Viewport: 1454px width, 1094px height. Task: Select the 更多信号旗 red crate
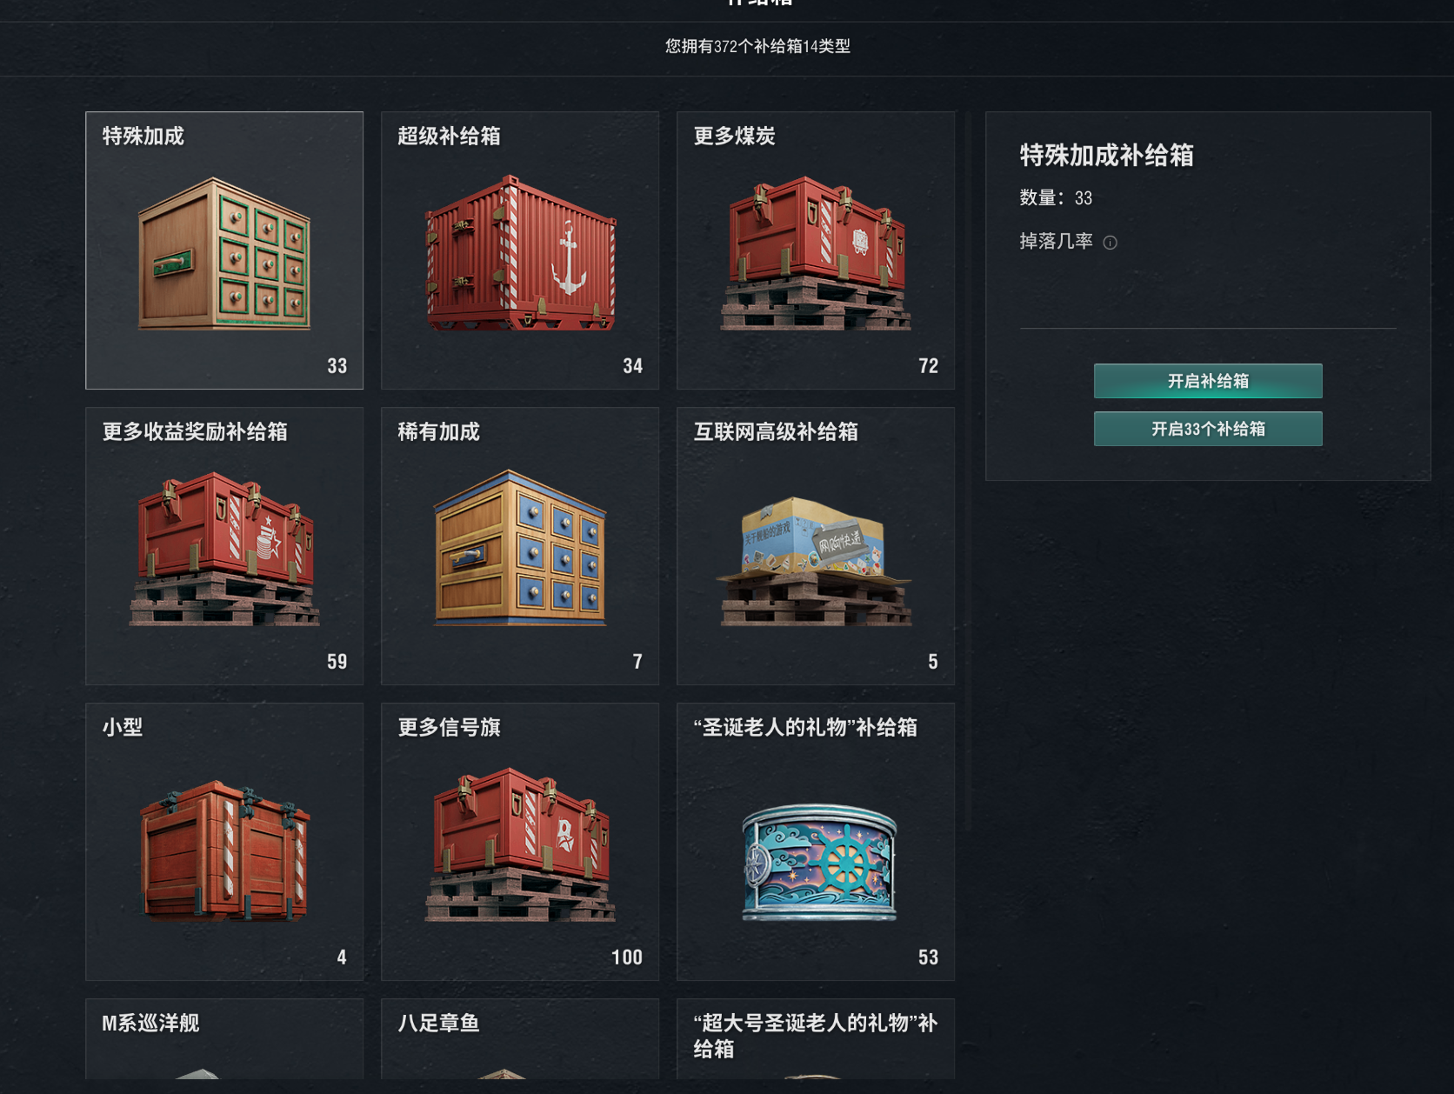pos(520,842)
